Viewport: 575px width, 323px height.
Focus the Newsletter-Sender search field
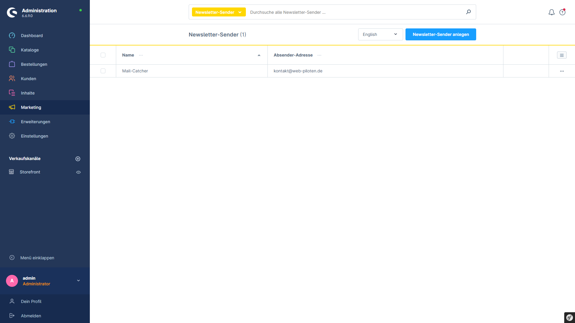tap(353, 12)
